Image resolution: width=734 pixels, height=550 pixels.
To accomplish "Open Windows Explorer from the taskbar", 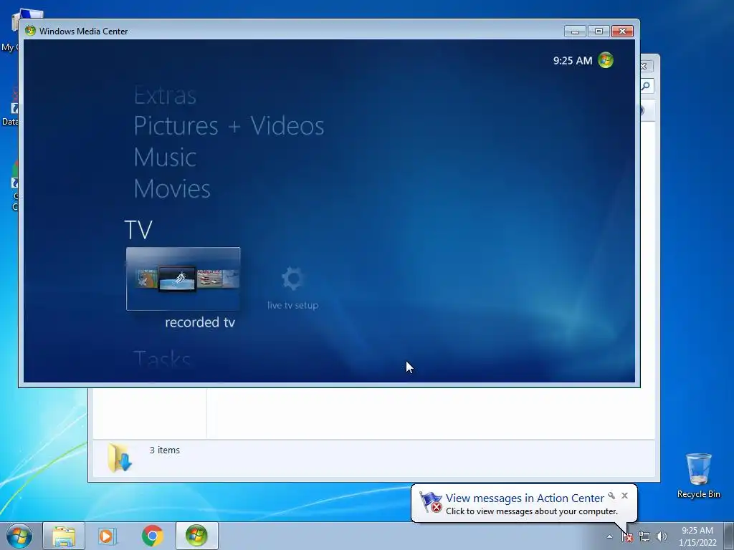I will point(64,536).
